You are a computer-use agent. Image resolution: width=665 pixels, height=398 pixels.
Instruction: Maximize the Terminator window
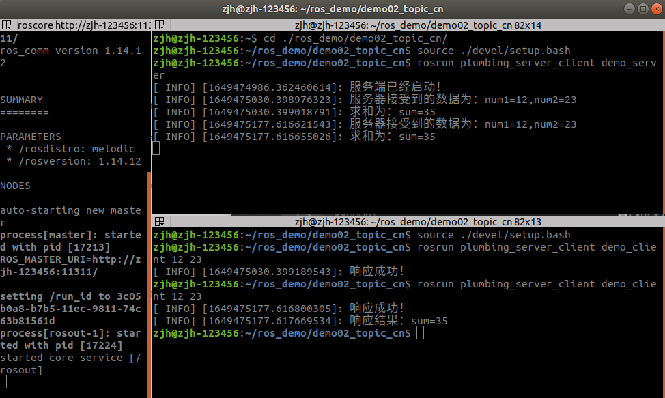[643, 9]
